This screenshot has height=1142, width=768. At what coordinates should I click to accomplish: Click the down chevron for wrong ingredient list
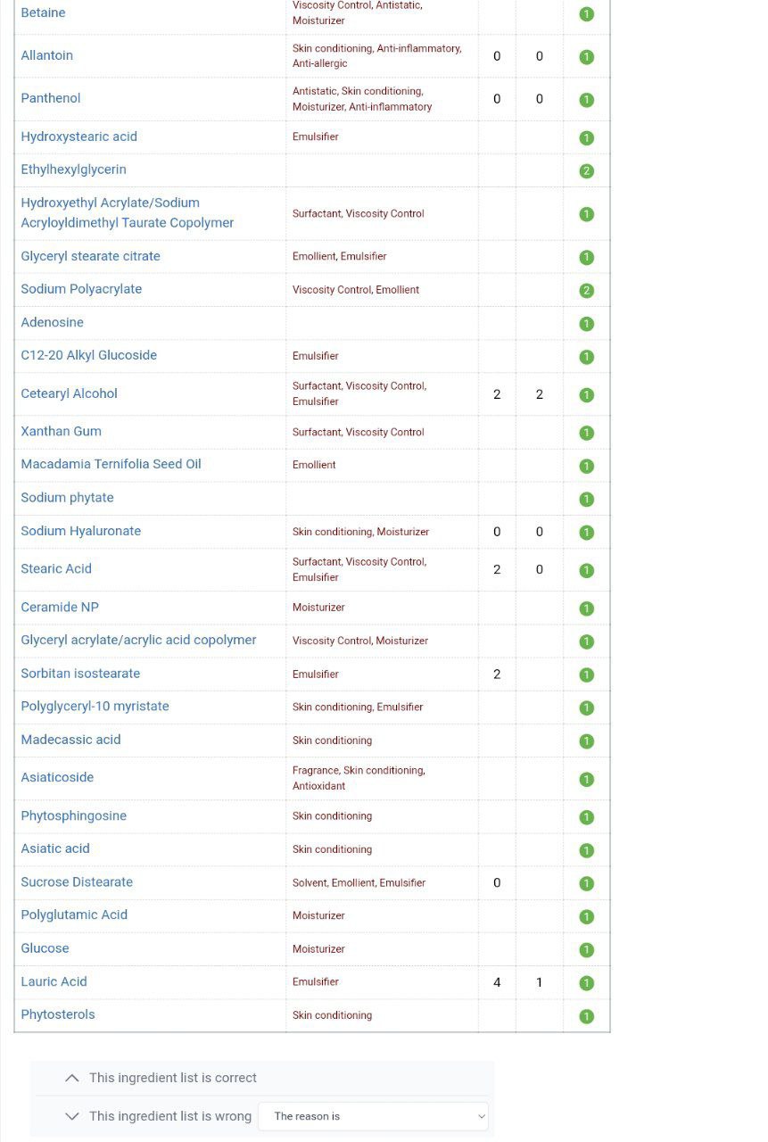pyautogui.click(x=72, y=1116)
